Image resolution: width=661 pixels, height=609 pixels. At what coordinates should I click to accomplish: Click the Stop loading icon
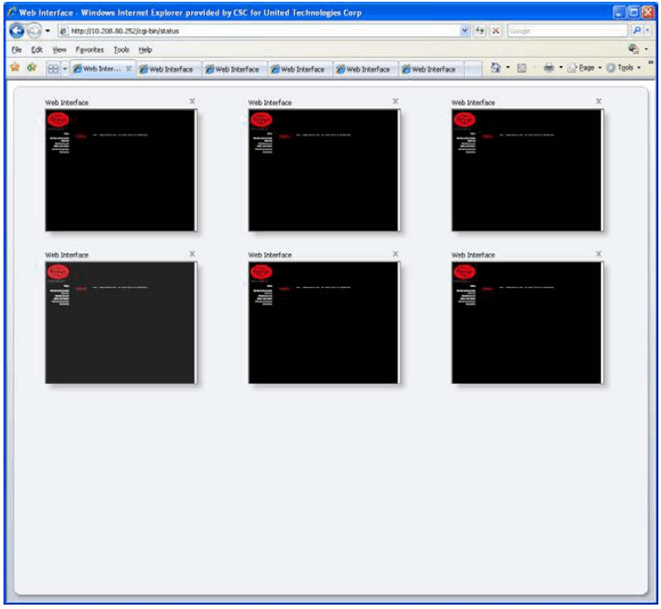[x=496, y=31]
